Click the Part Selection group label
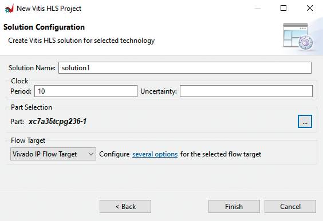Viewport: 323px width, 221px height. 31,107
